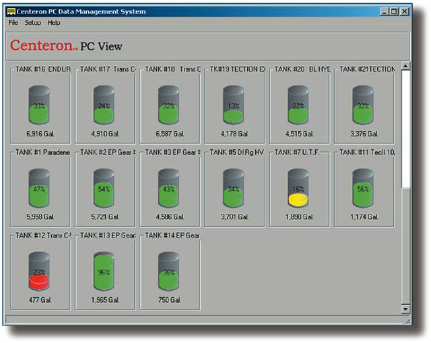Click the 5,721 Gal. reading

point(105,217)
